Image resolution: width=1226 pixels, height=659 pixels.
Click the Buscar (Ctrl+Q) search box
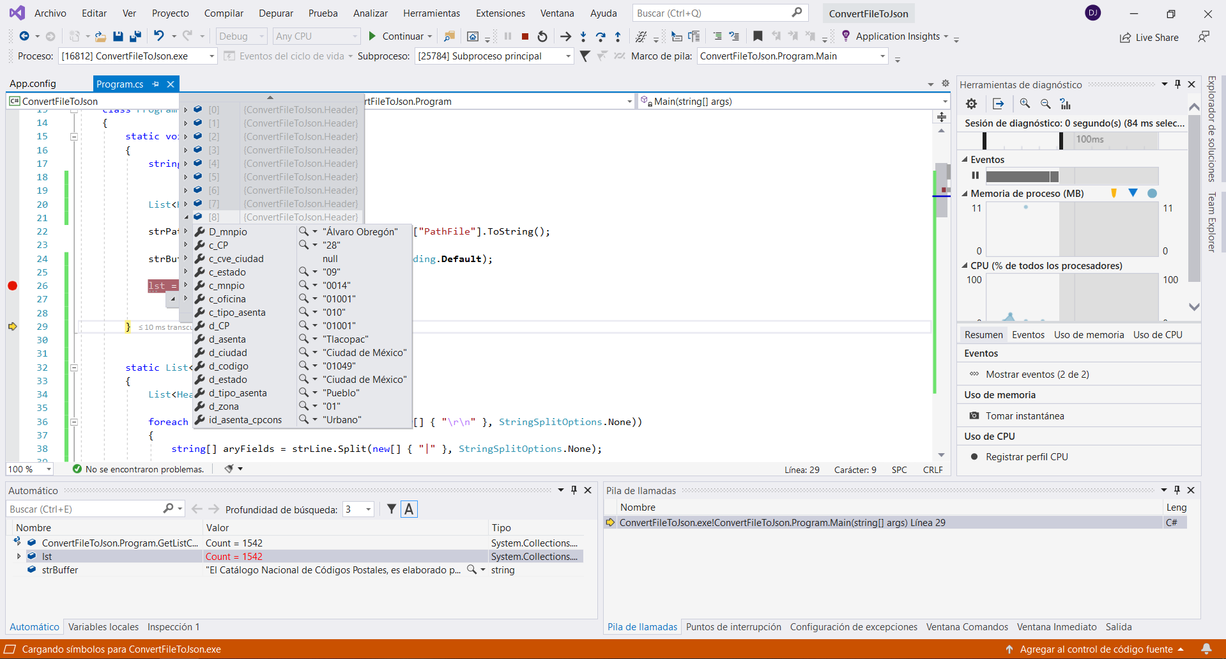click(712, 13)
